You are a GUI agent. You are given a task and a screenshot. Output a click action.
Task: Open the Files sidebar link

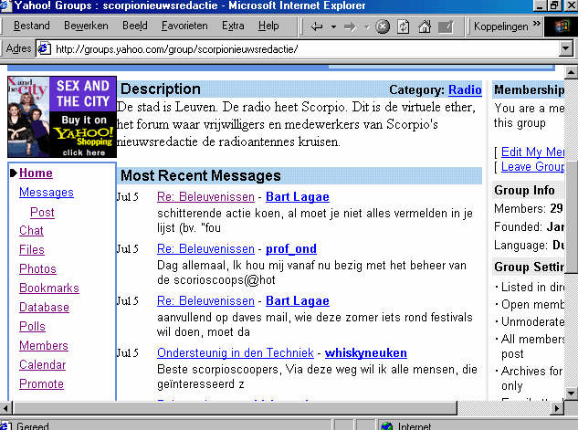(x=32, y=250)
